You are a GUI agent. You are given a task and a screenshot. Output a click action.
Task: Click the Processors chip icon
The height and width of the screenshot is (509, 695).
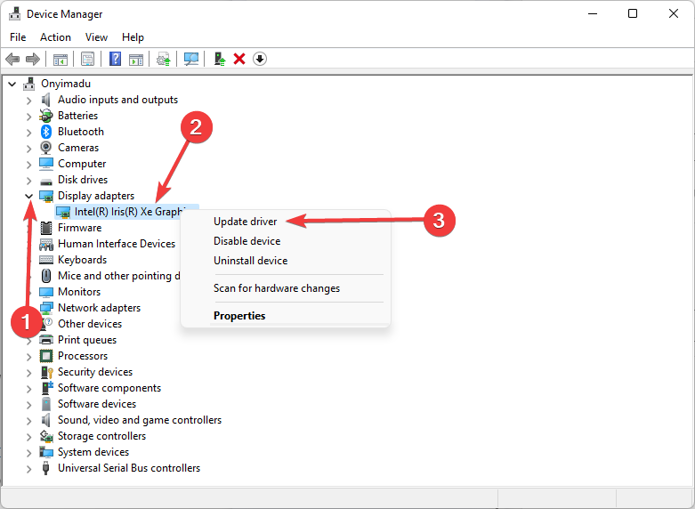[x=46, y=356]
